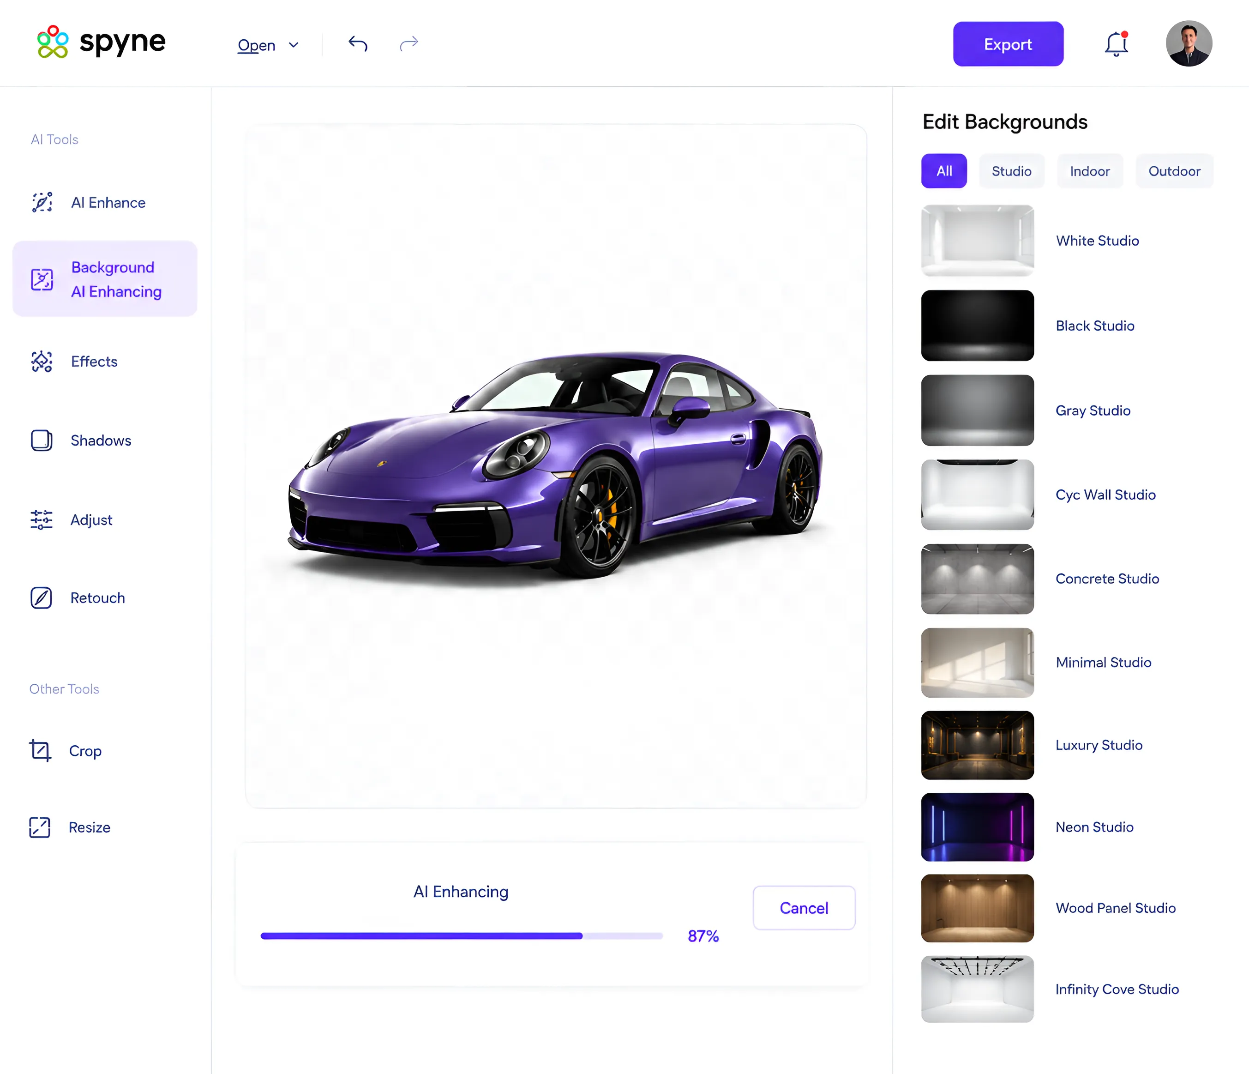
Task: Open Resize tool label
Action: [x=89, y=827]
